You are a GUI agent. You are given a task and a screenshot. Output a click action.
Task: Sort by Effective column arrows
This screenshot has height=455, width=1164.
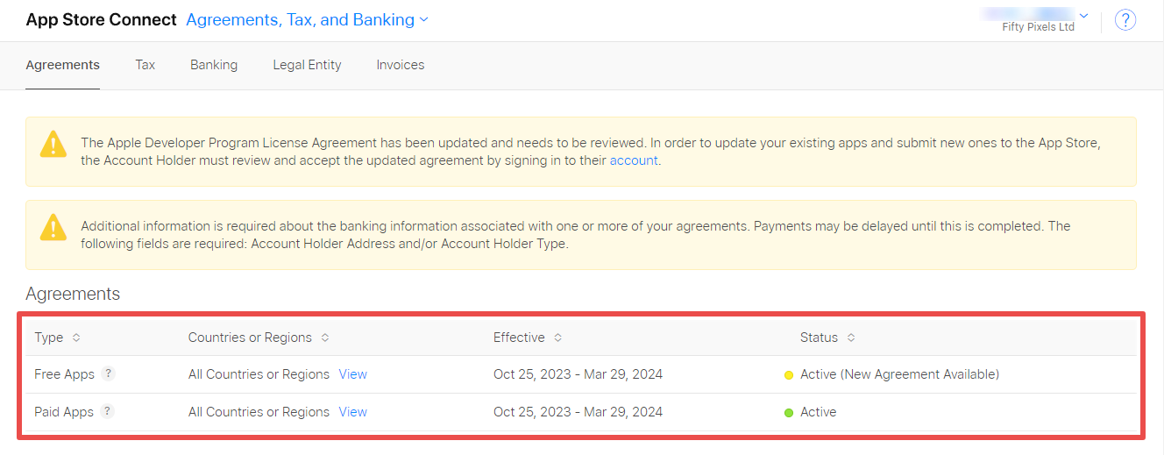coord(557,338)
